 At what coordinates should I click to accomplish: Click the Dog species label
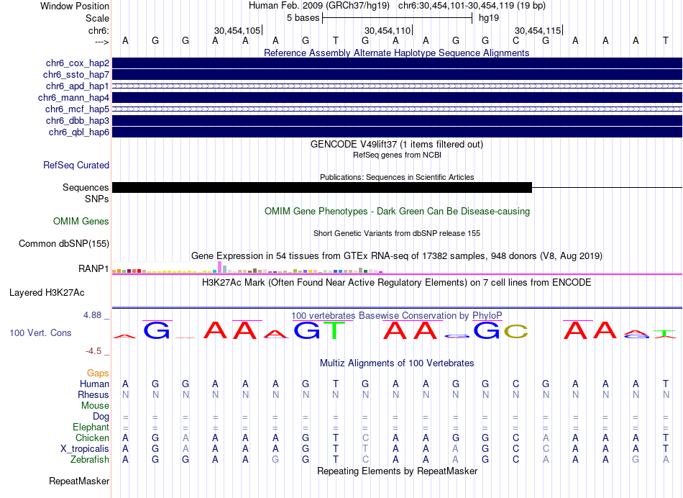point(101,417)
